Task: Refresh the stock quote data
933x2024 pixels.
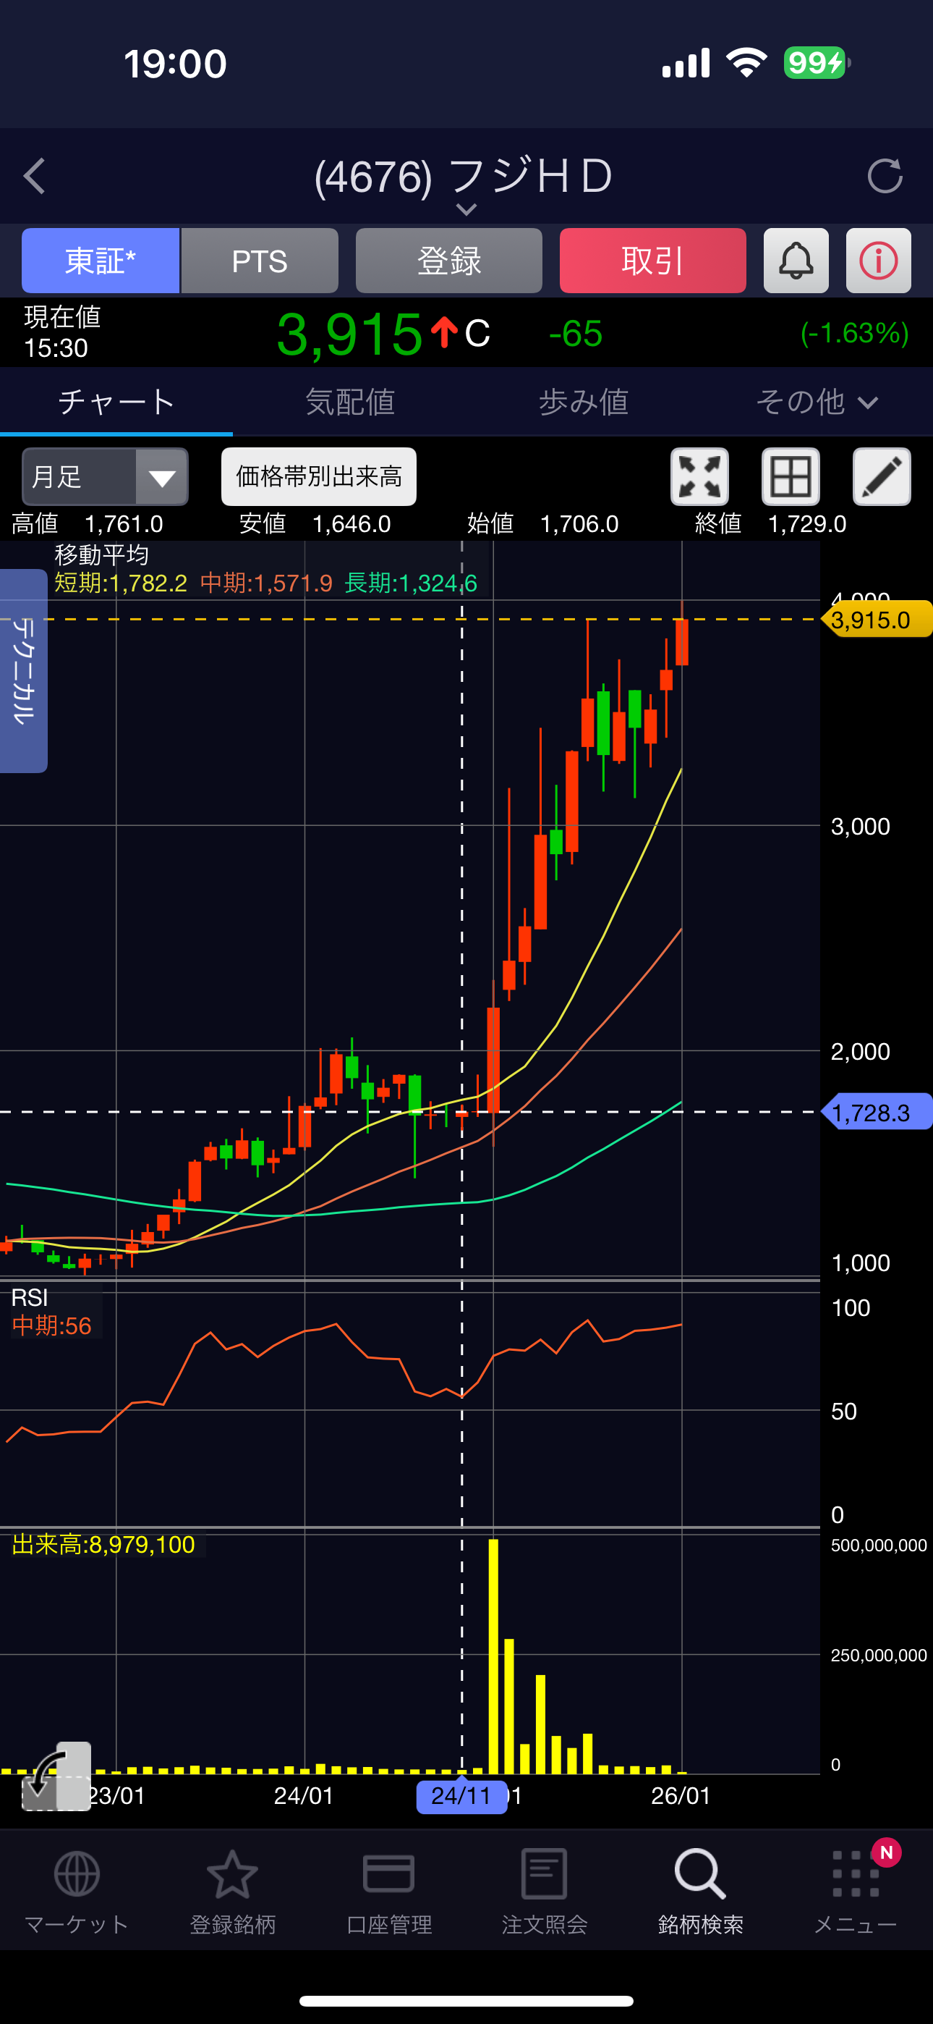Action: pos(885,176)
